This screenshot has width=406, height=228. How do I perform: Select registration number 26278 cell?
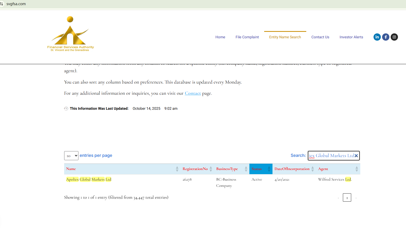pos(187,179)
